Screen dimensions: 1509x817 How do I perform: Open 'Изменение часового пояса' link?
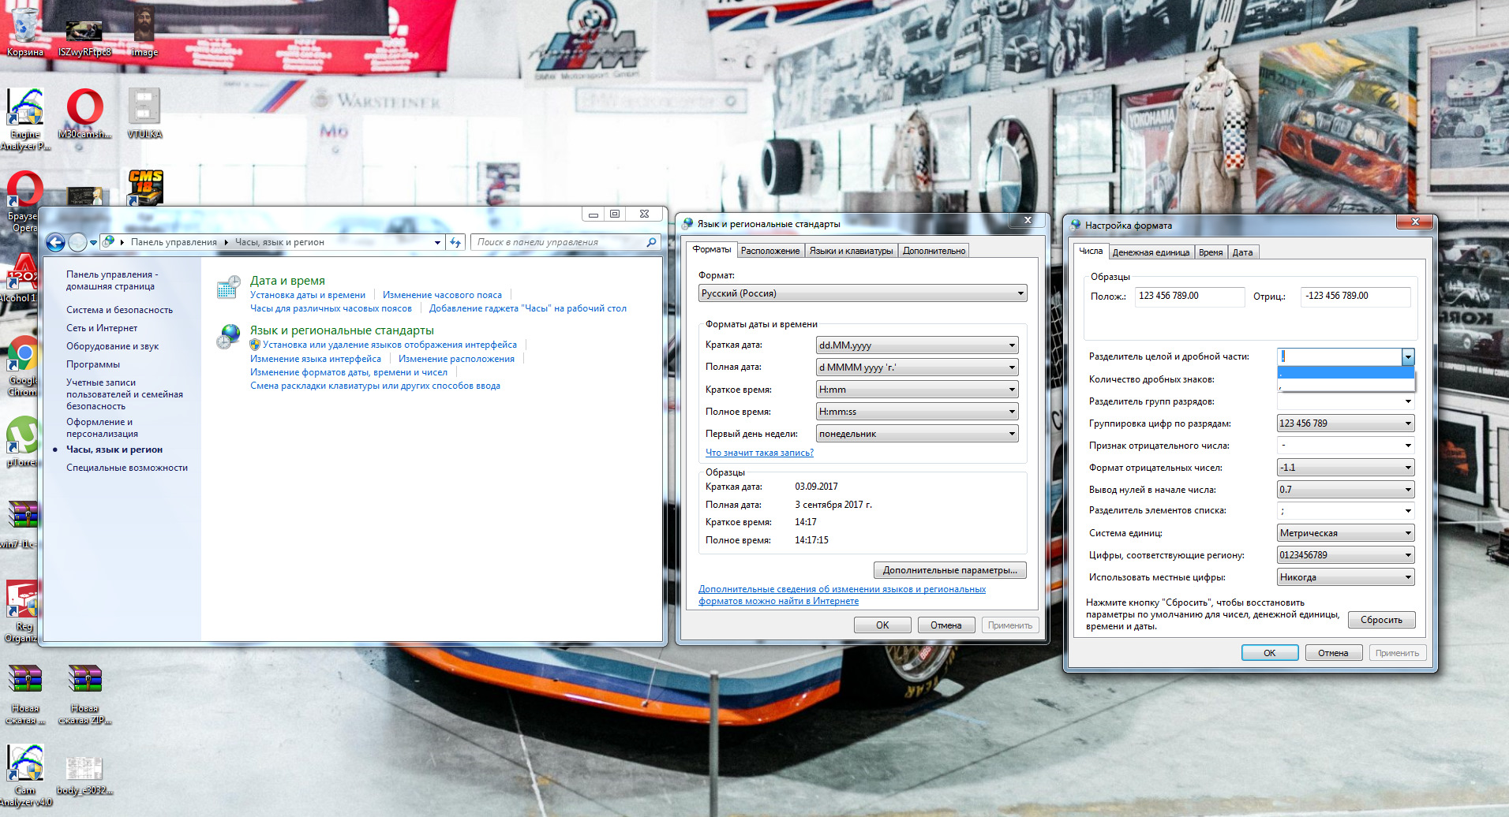point(442,295)
